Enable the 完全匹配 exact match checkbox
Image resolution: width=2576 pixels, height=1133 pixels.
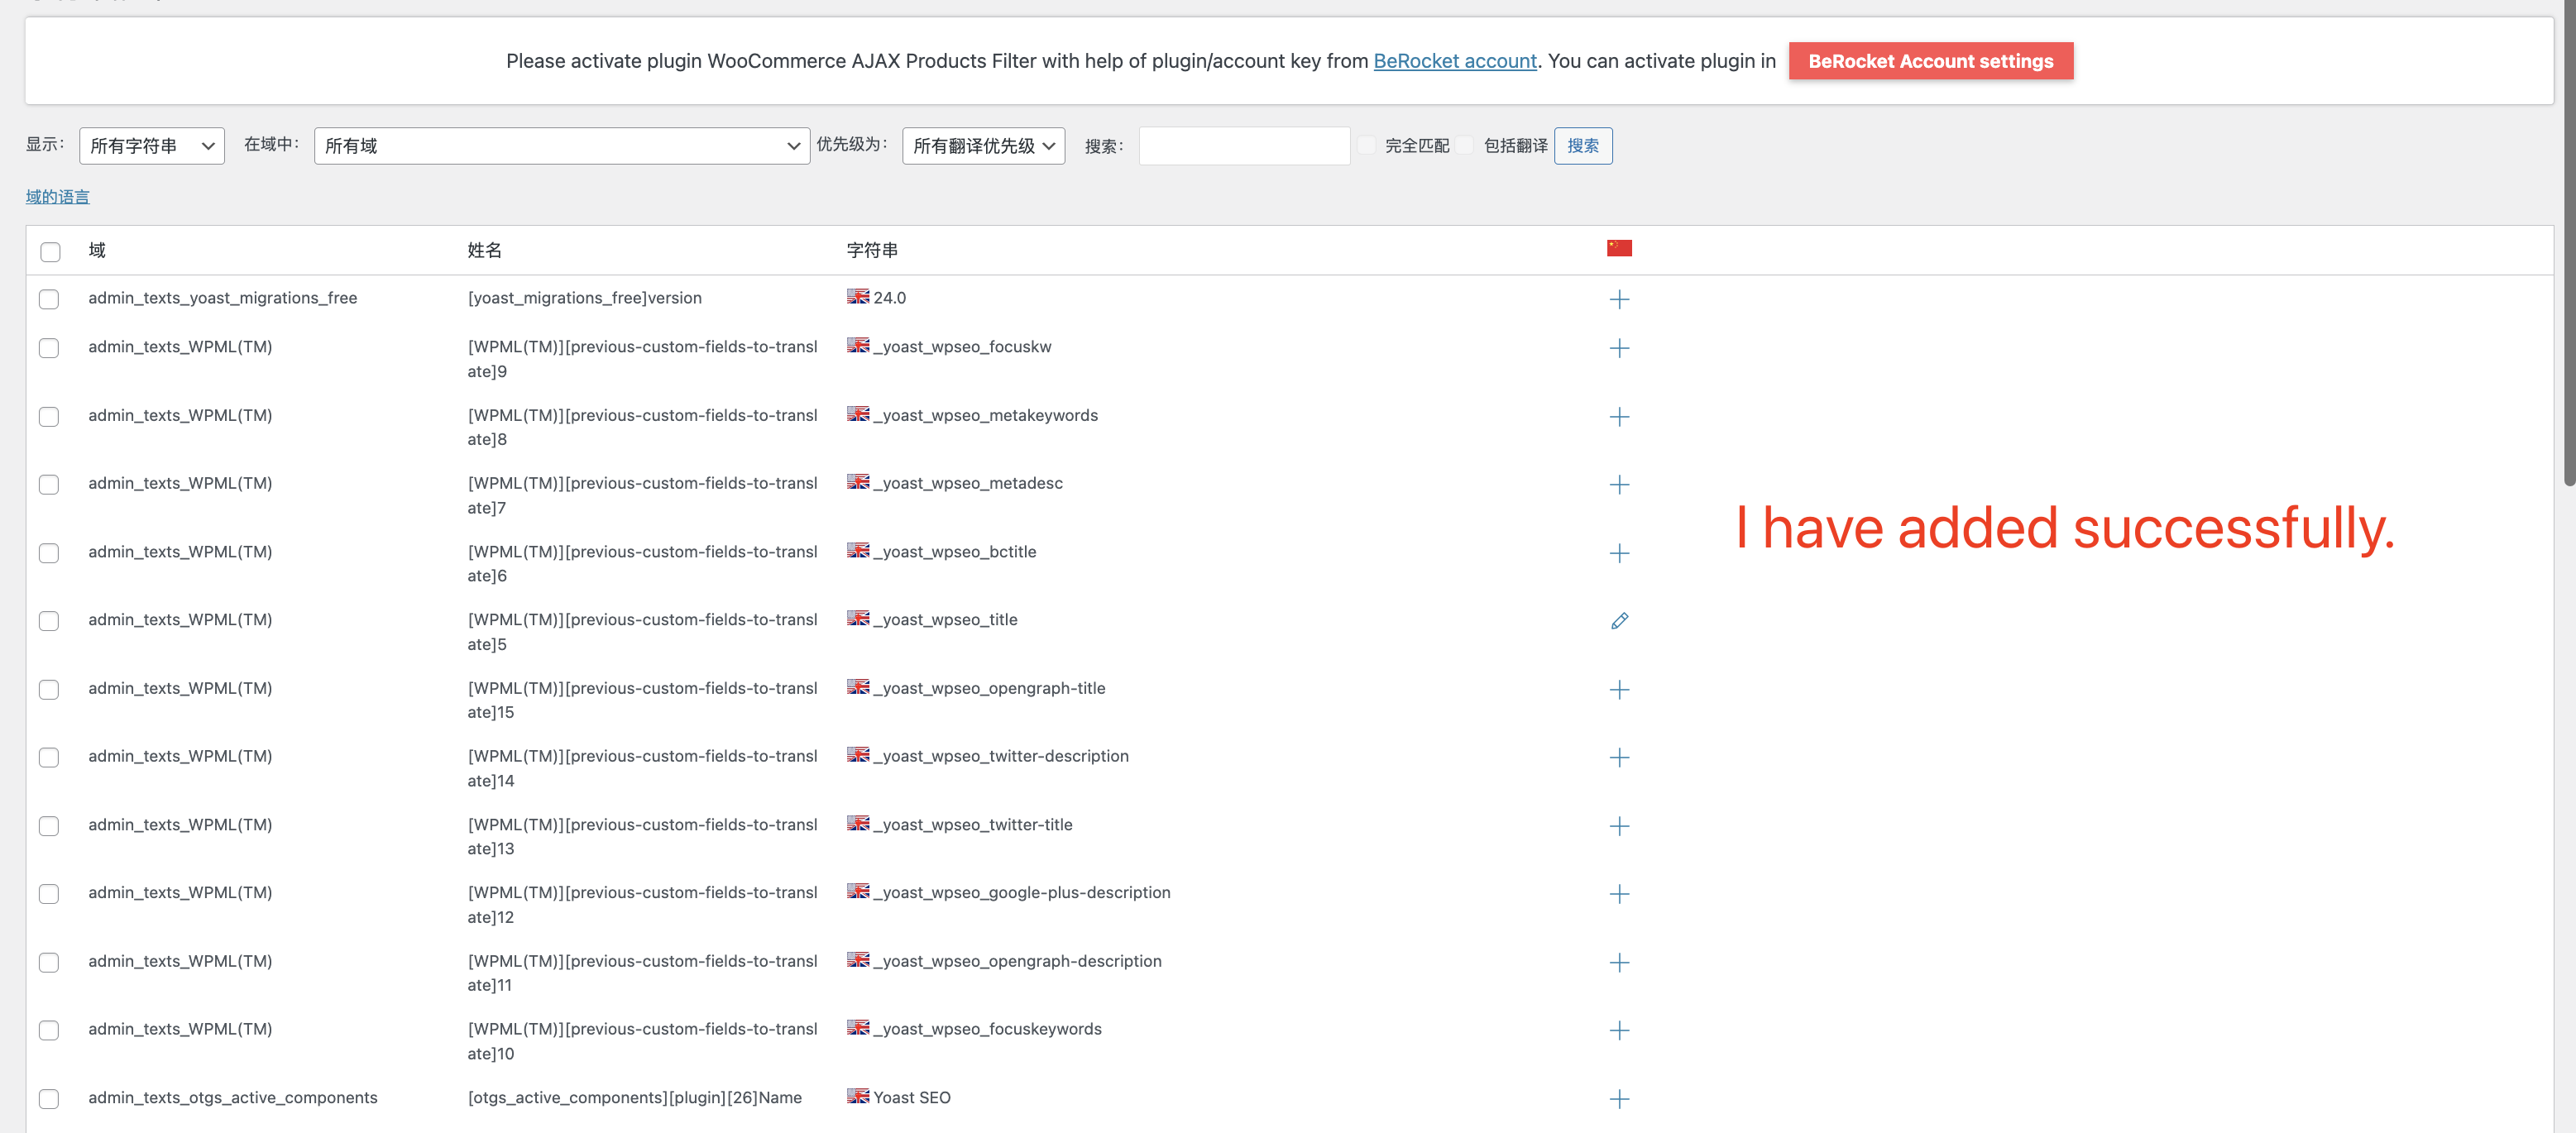[1366, 146]
